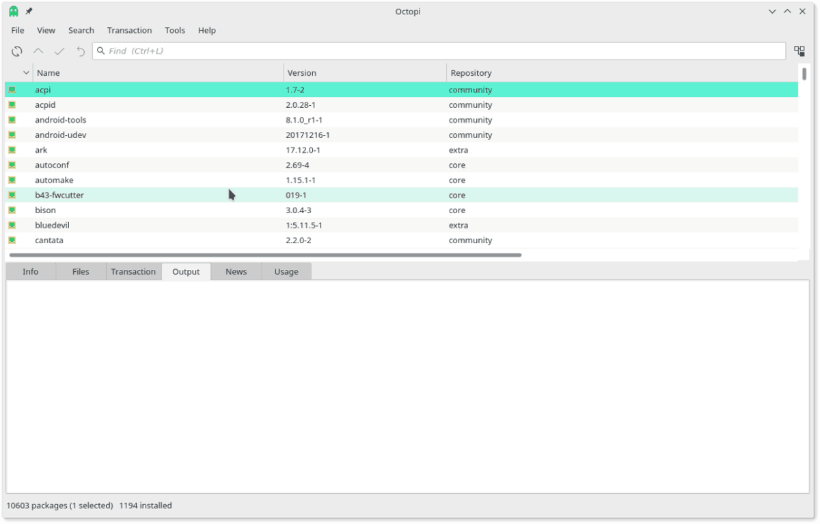Select the b43-fwcutter package name

click(x=59, y=195)
